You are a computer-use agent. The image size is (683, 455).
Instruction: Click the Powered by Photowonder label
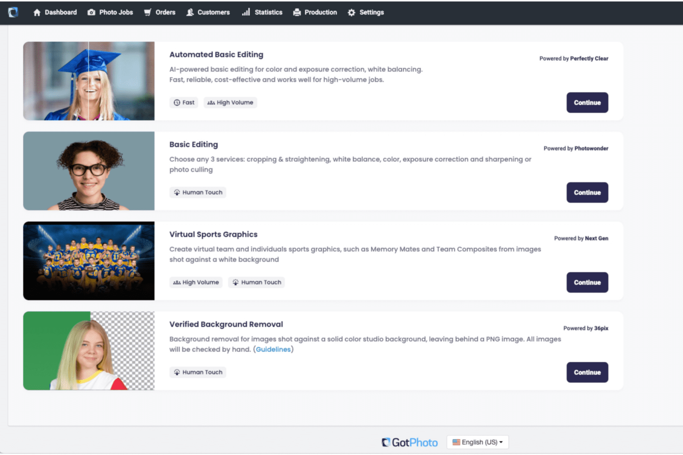pos(576,149)
